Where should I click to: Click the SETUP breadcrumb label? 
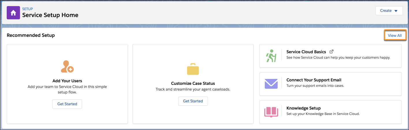tap(27, 9)
